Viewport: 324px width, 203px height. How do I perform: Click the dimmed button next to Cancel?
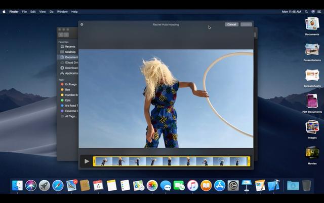pos(246,24)
